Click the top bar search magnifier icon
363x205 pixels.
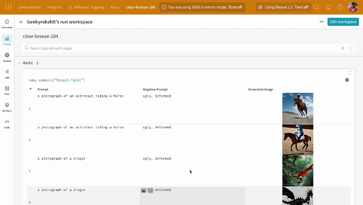tap(317, 7)
